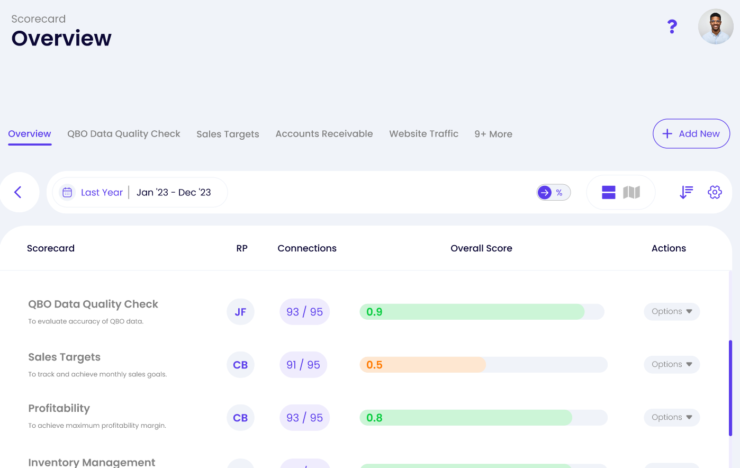Screen dimensions: 740x468
Task: Go to the Website Traffic tab
Action: tap(424, 134)
